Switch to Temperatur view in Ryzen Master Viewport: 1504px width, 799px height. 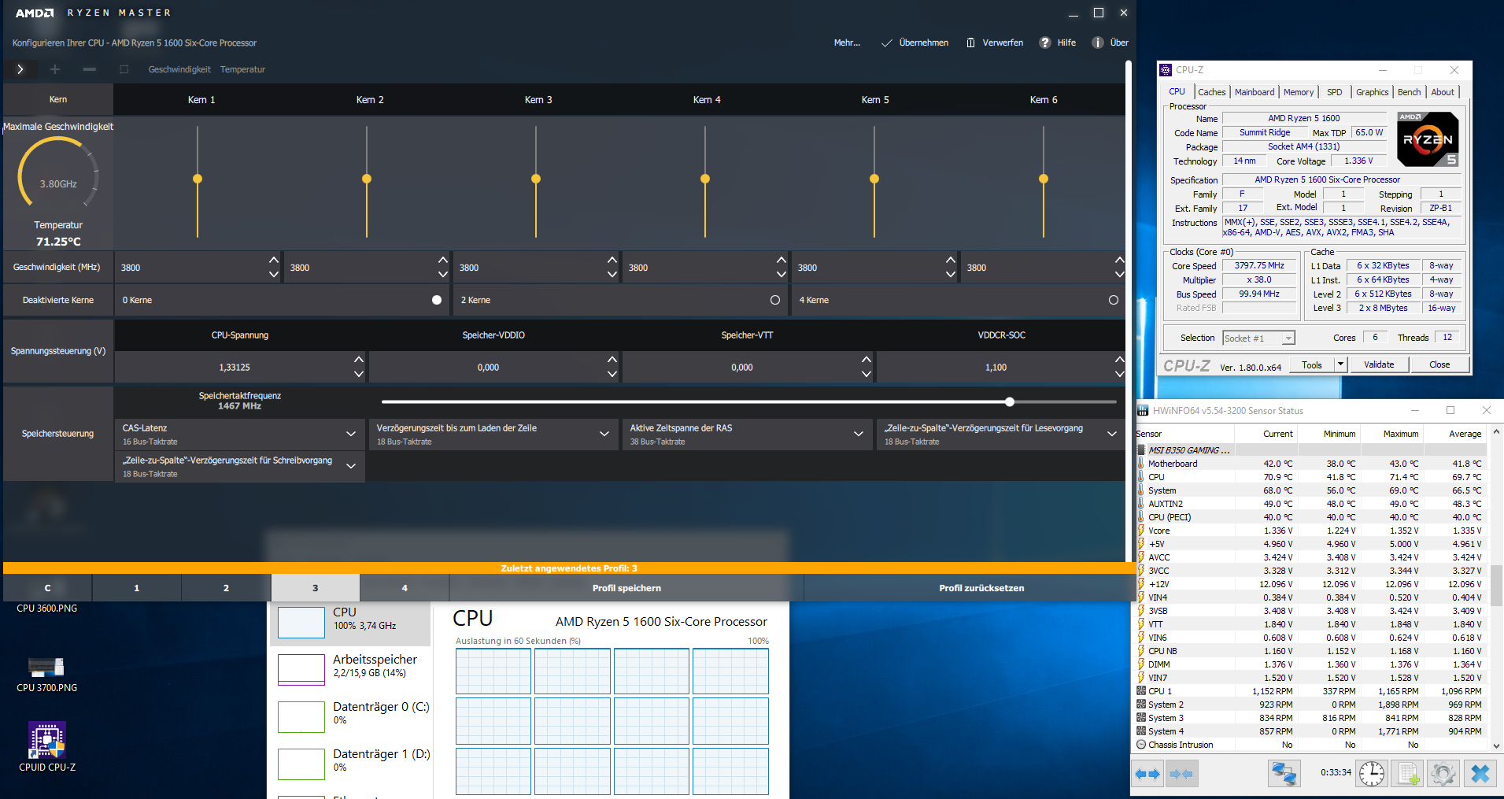coord(242,69)
